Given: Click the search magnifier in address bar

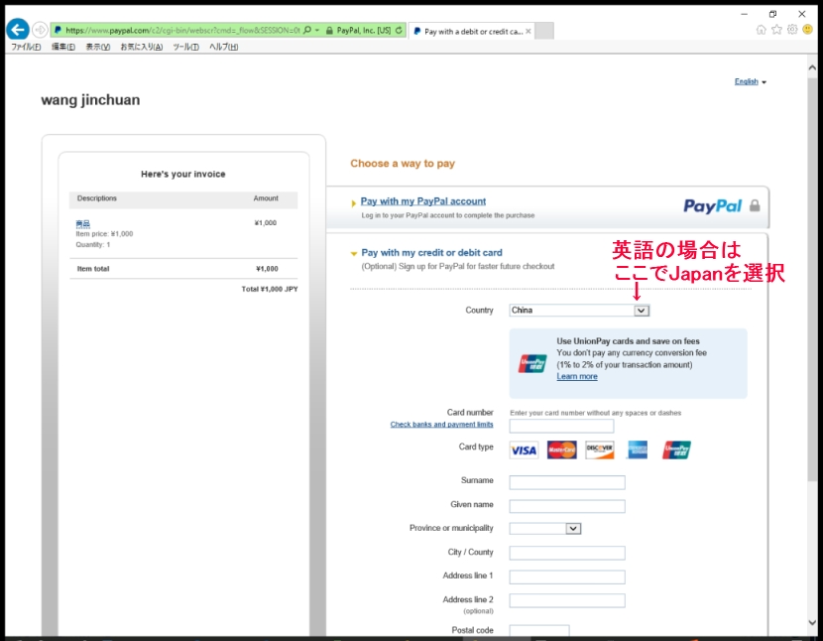Looking at the screenshot, I should click(x=307, y=30).
